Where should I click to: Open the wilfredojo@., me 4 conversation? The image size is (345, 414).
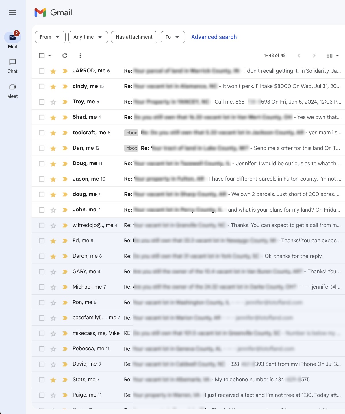click(188, 225)
